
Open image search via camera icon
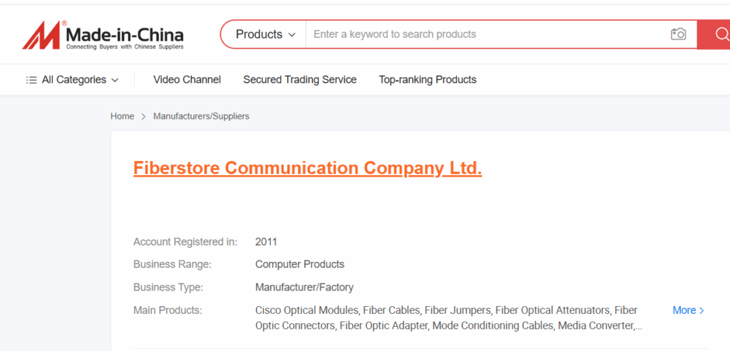point(678,34)
